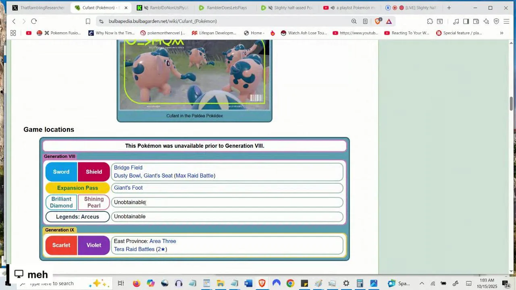Open the Windows notification center icon

506,284
